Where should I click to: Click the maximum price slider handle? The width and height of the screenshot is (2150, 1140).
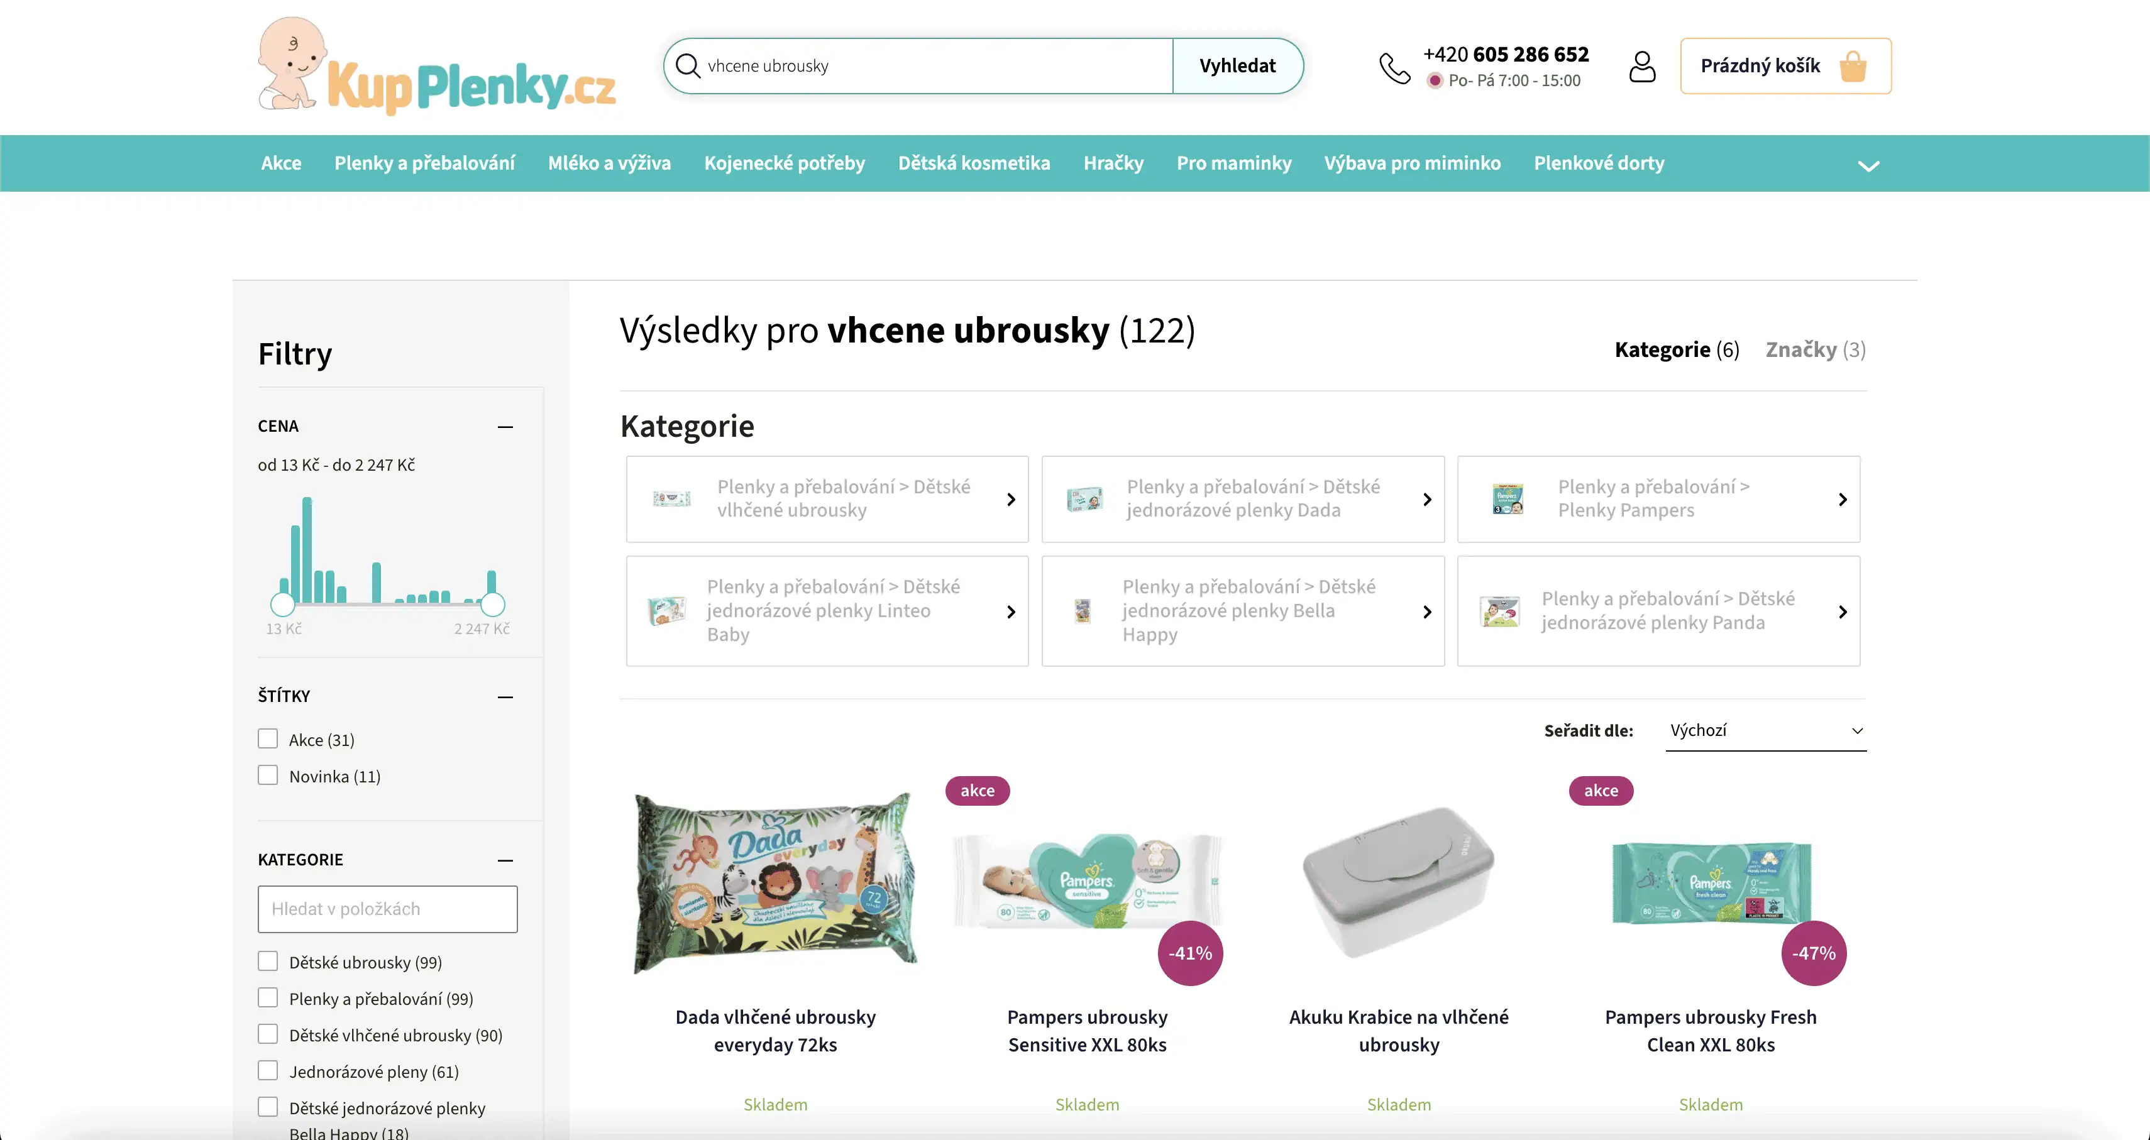tap(493, 604)
